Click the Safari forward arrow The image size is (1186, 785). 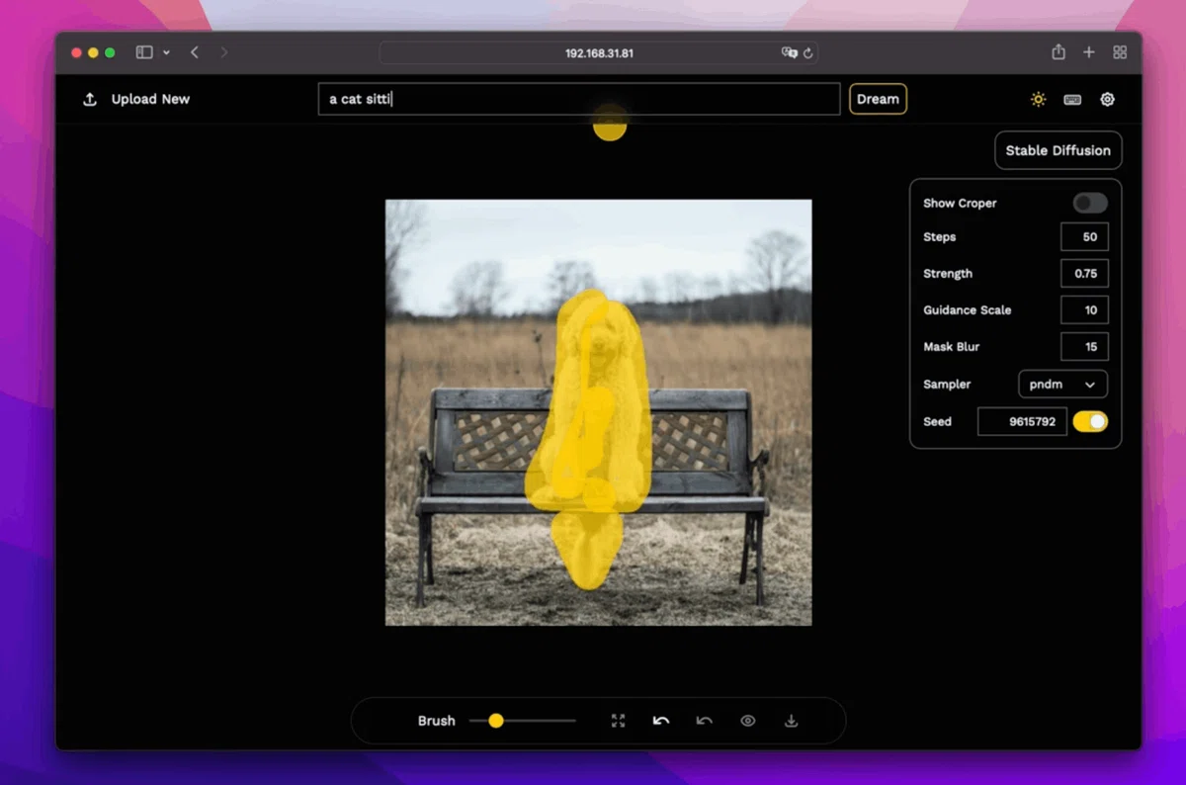pyautogui.click(x=223, y=52)
